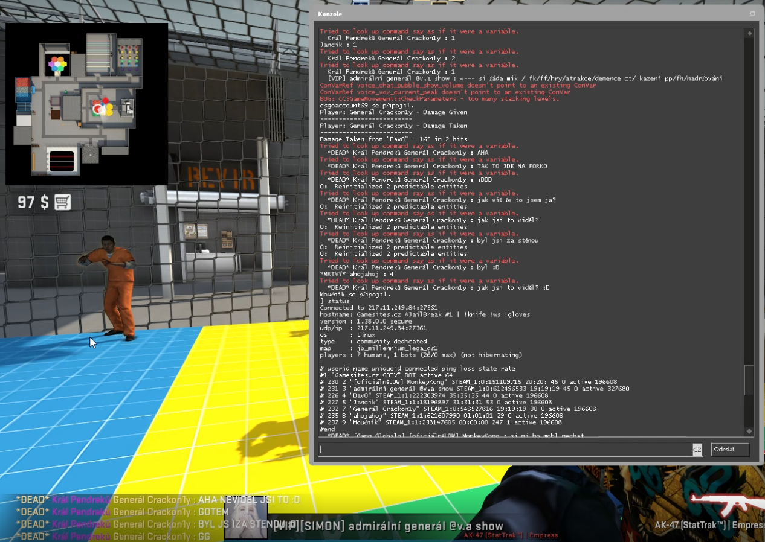This screenshot has height=542, width=765.
Task: Click the scrollbar down arrow in console
Action: (749, 431)
